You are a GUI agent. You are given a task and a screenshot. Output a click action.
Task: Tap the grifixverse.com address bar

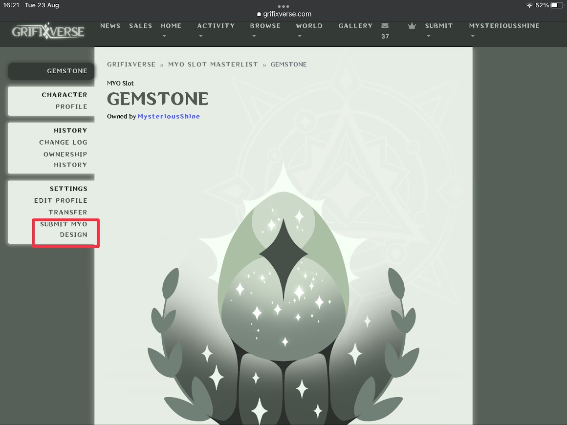pos(287,14)
